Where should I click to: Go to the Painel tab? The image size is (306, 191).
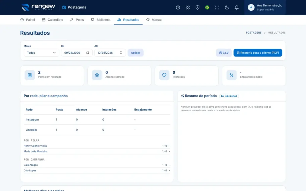(28, 20)
